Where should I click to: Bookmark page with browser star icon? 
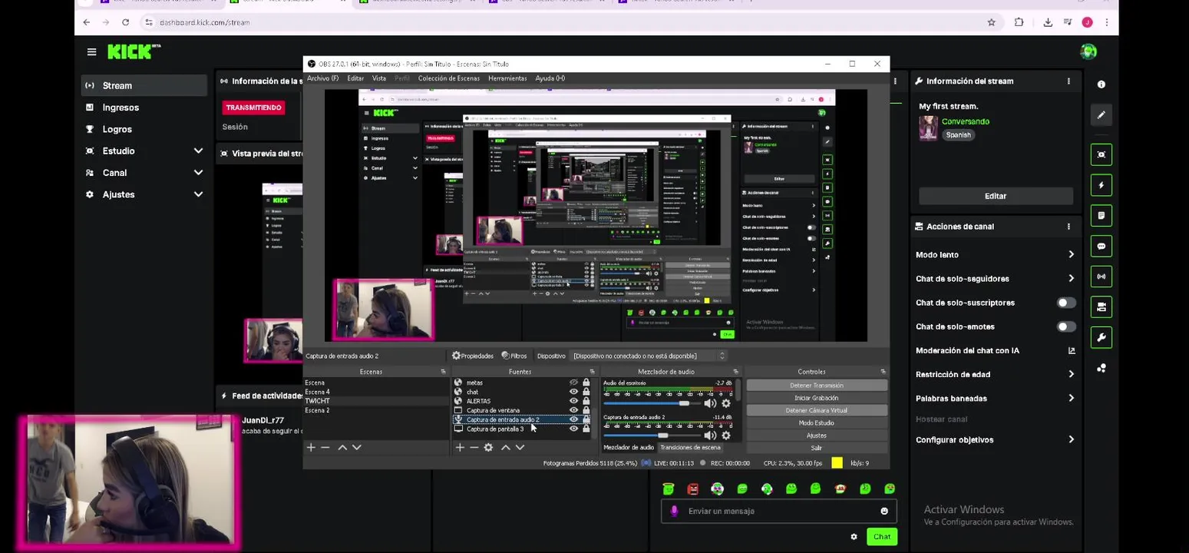pyautogui.click(x=991, y=22)
